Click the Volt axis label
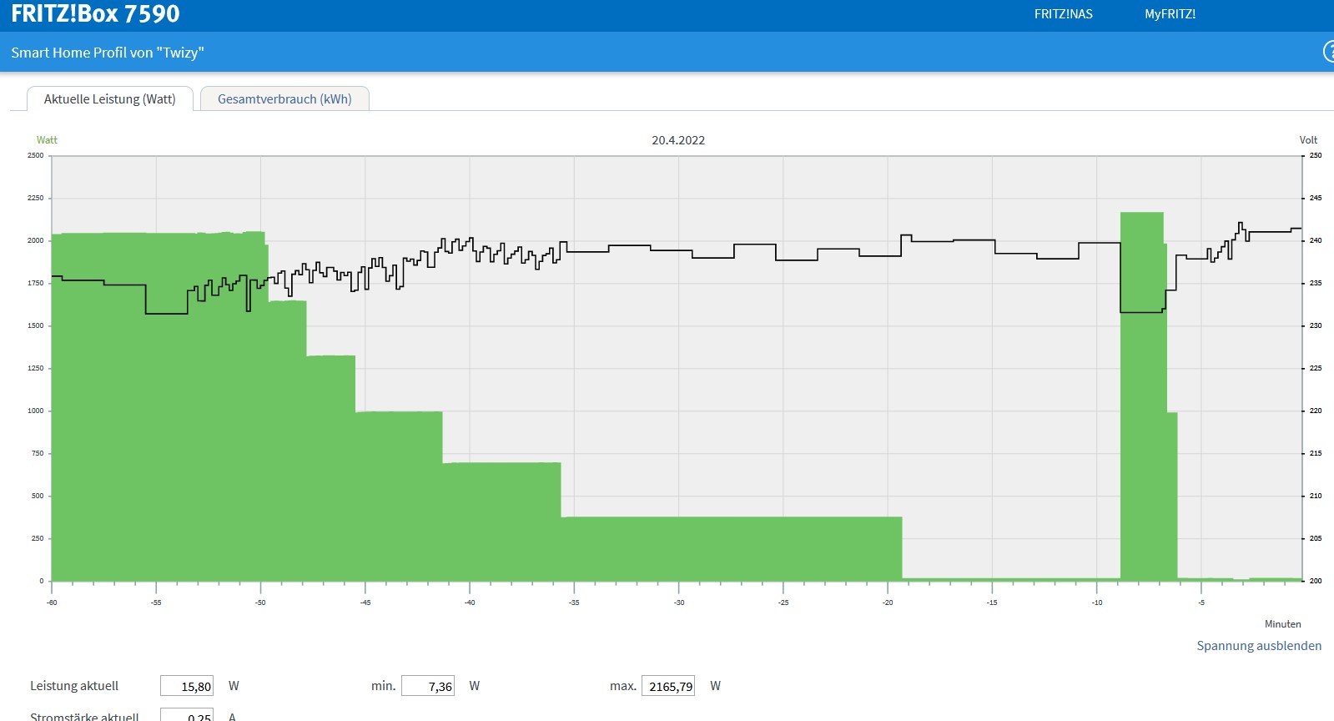This screenshot has width=1334, height=721. click(x=1307, y=140)
